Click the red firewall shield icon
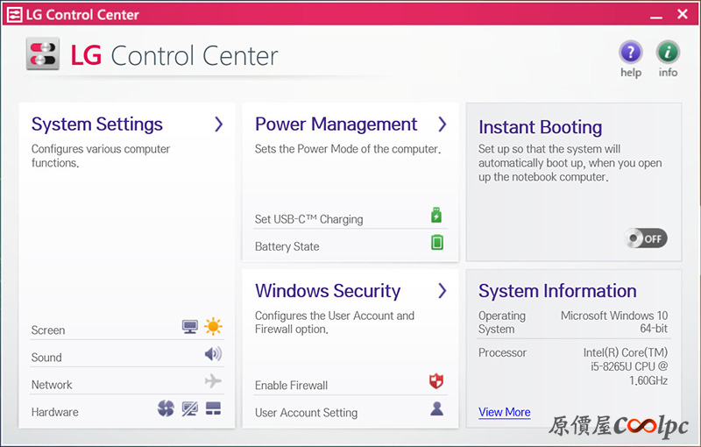Viewport: 701px width, 447px height. coord(436,381)
